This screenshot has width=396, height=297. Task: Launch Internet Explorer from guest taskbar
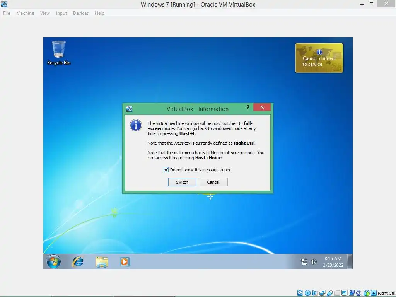[78, 262]
